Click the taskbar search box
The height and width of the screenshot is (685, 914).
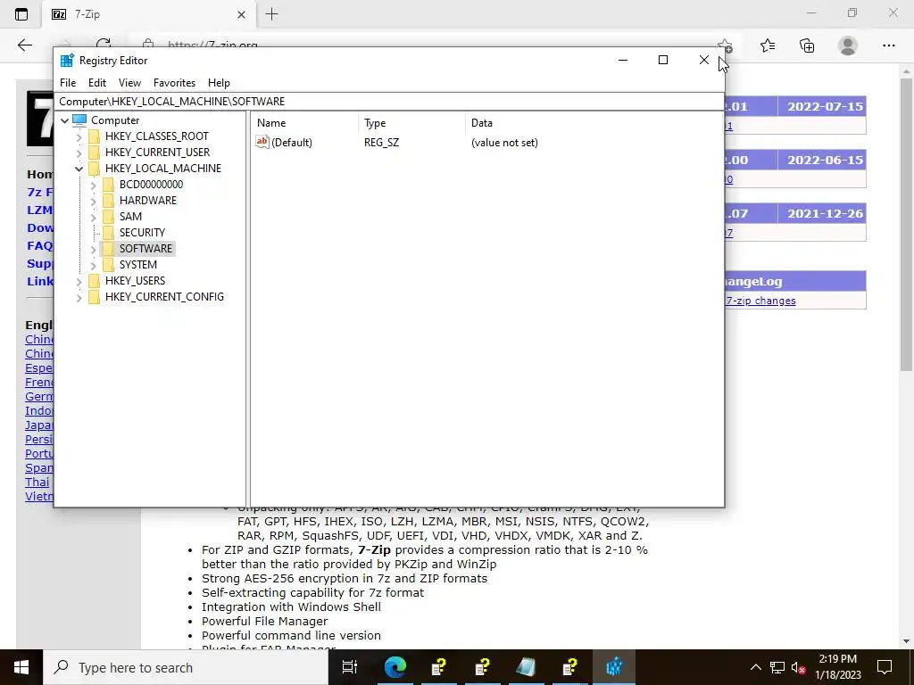(x=186, y=667)
